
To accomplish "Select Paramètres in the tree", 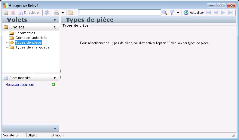I will (x=25, y=33).
